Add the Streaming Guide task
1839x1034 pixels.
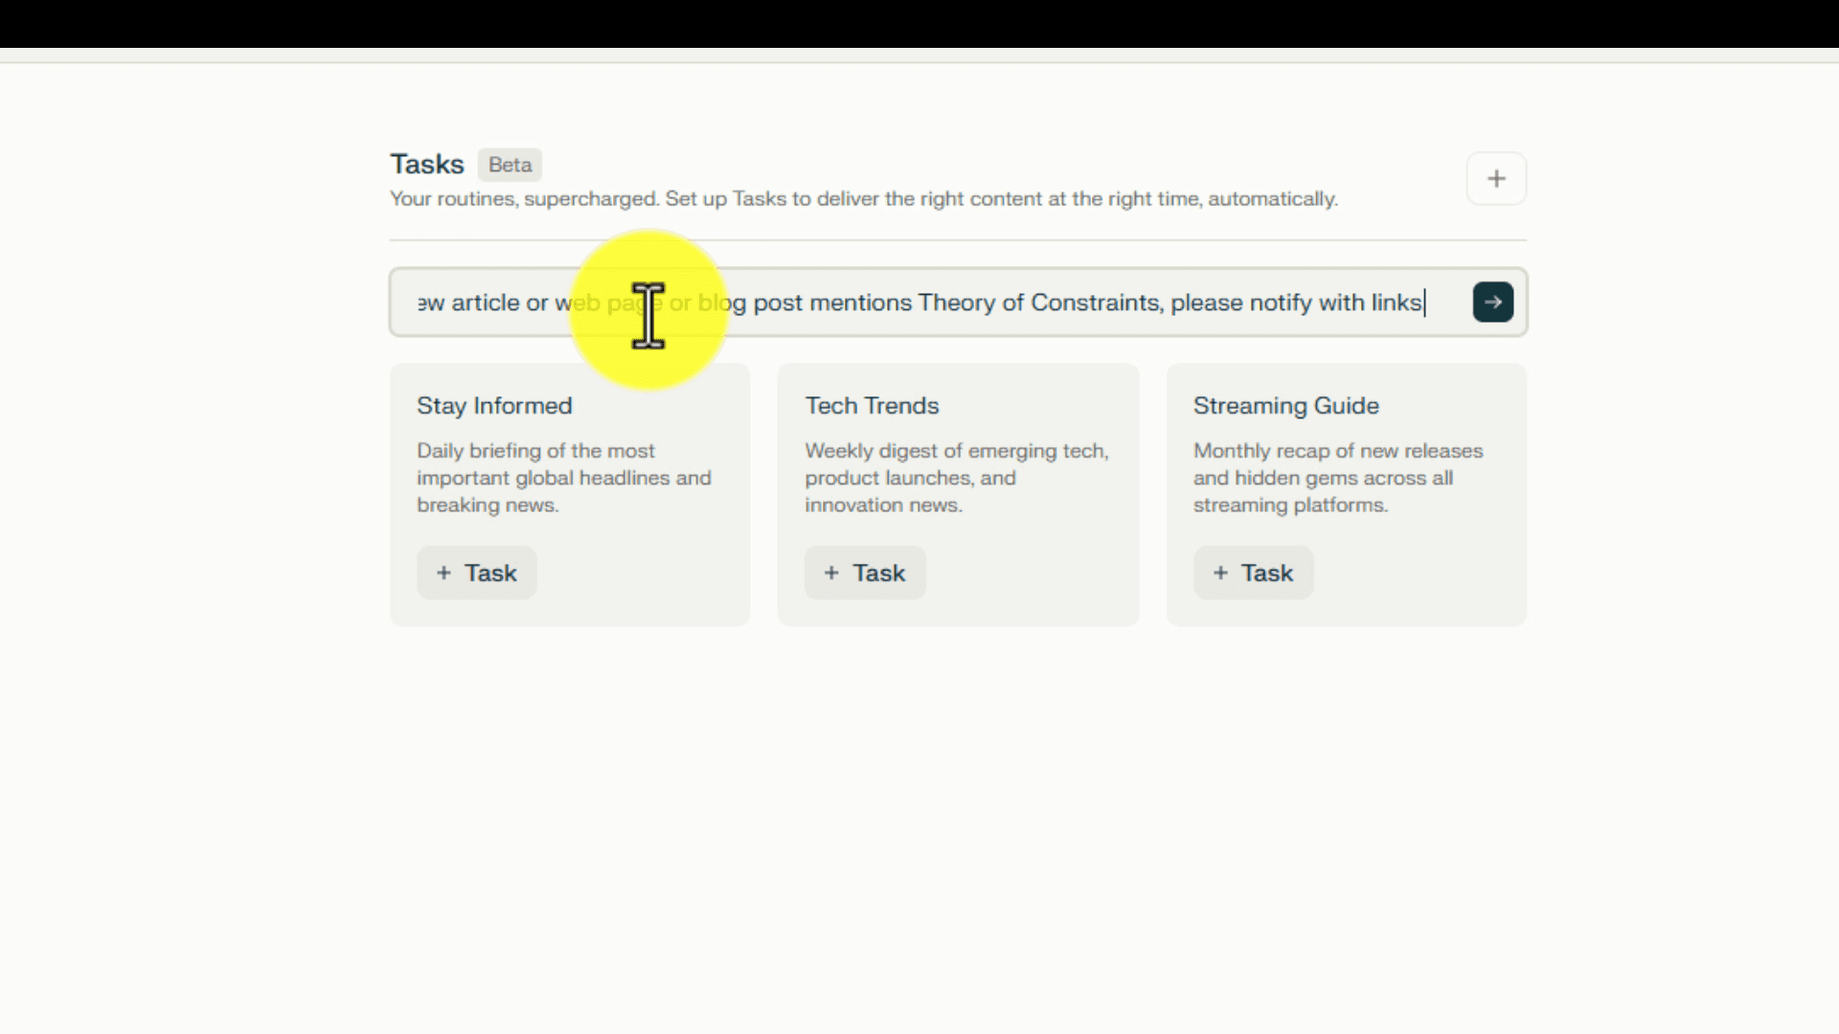(x=1253, y=573)
